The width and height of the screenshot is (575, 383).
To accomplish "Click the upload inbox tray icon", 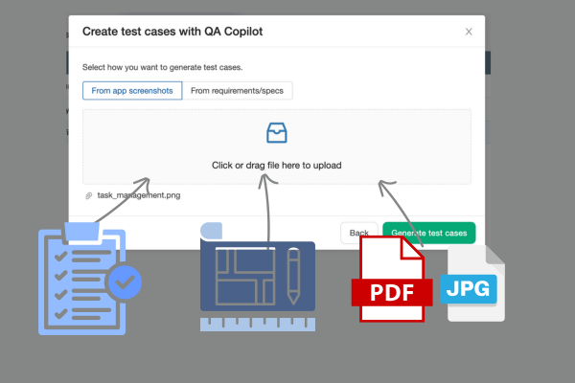I will click(x=276, y=133).
